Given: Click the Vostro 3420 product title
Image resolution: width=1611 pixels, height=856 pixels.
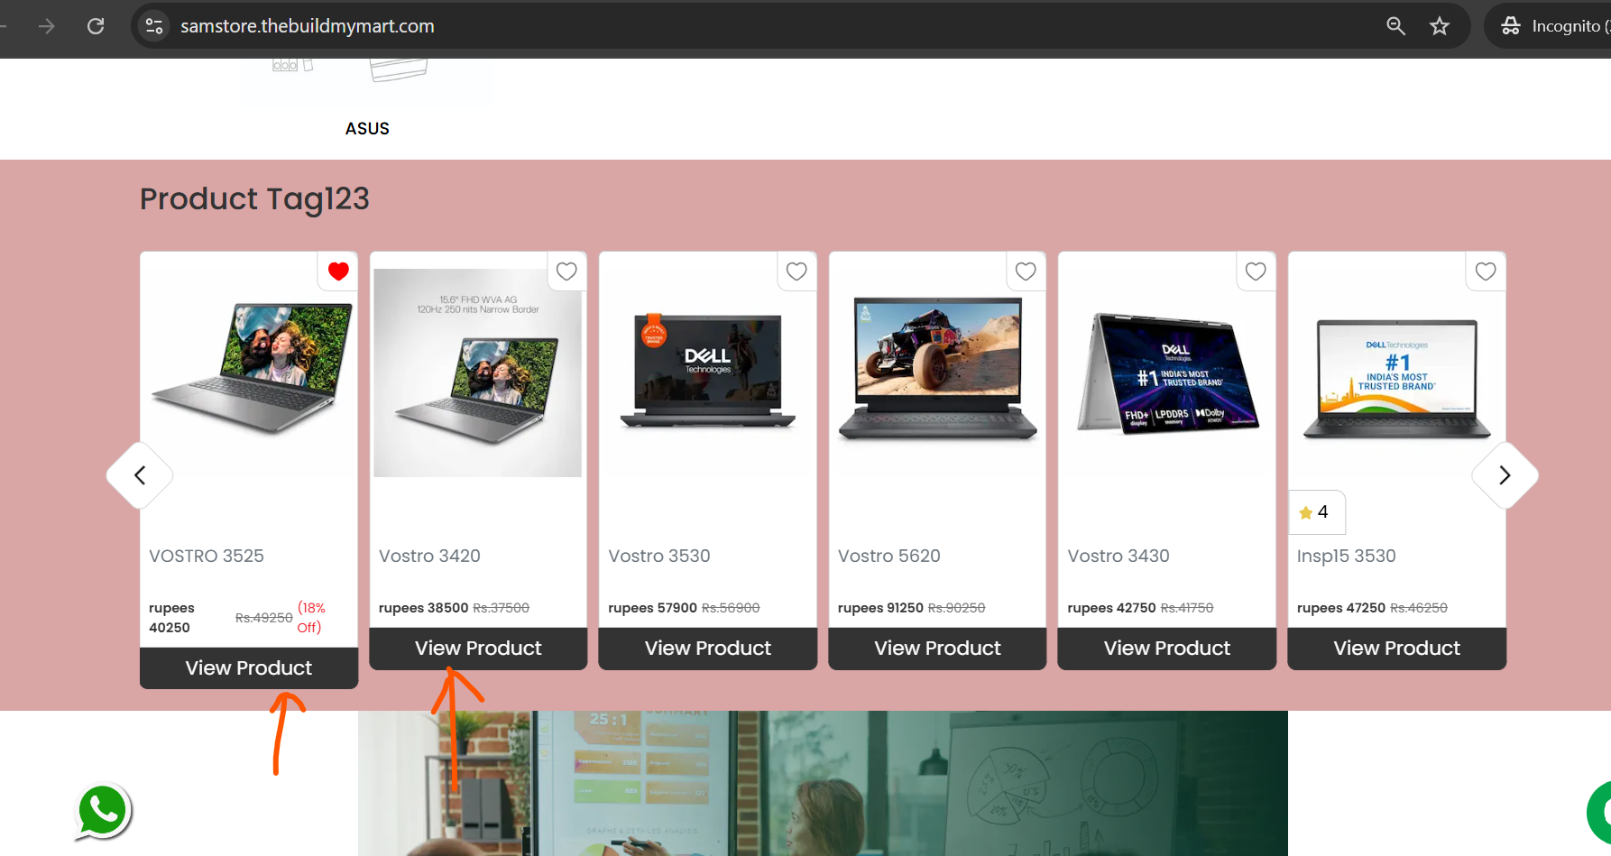Looking at the screenshot, I should 429,557.
